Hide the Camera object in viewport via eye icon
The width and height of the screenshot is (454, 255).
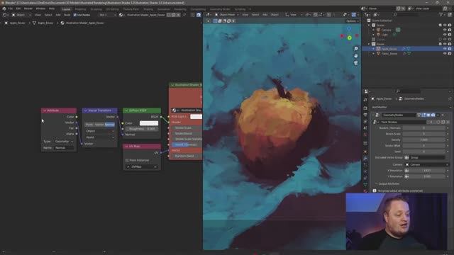click(445, 30)
